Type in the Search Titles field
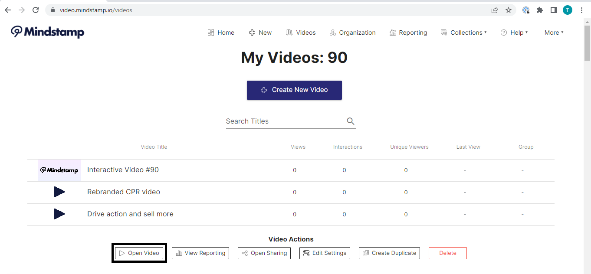The image size is (591, 274). (x=284, y=121)
